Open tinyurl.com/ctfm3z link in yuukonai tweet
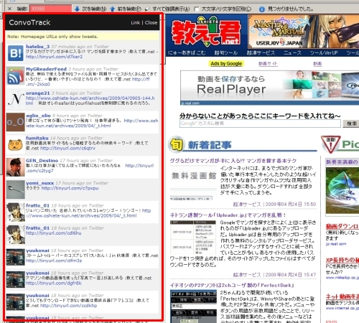The image size is (359, 323). tap(54, 261)
